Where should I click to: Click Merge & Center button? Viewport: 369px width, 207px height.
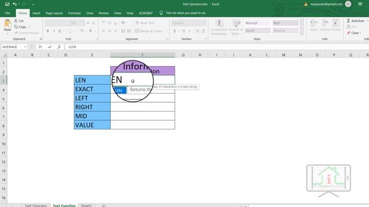tap(149, 31)
